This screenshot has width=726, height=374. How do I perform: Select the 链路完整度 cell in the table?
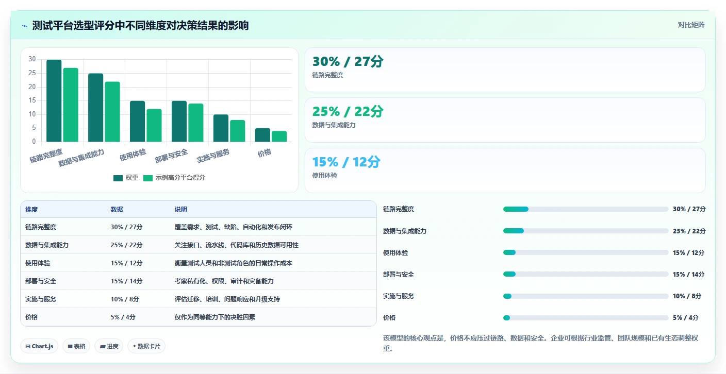41,227
